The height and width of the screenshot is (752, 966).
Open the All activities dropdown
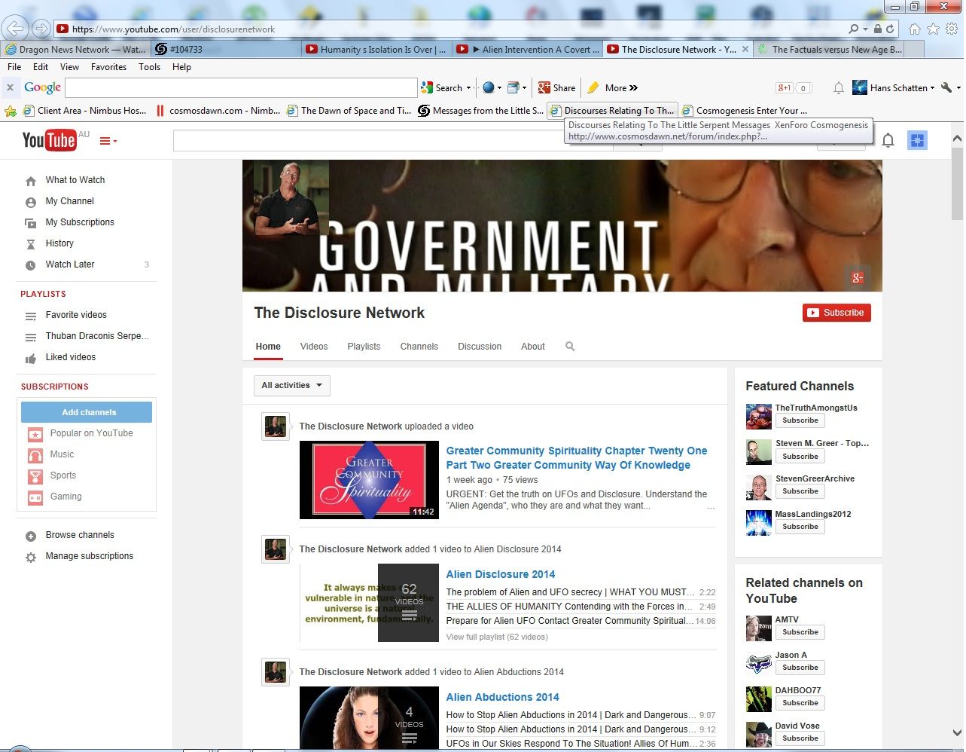tap(292, 385)
